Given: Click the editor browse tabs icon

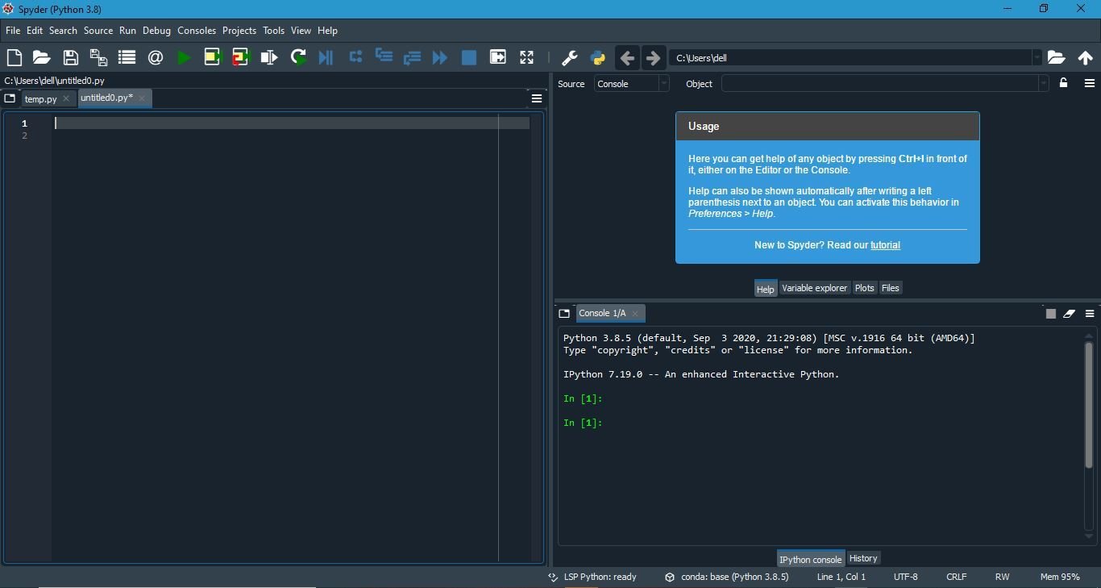Looking at the screenshot, I should pyautogui.click(x=10, y=98).
